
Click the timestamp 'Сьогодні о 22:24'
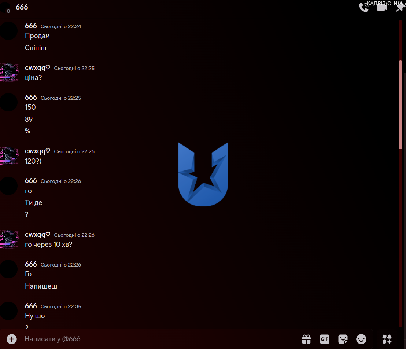coord(61,26)
